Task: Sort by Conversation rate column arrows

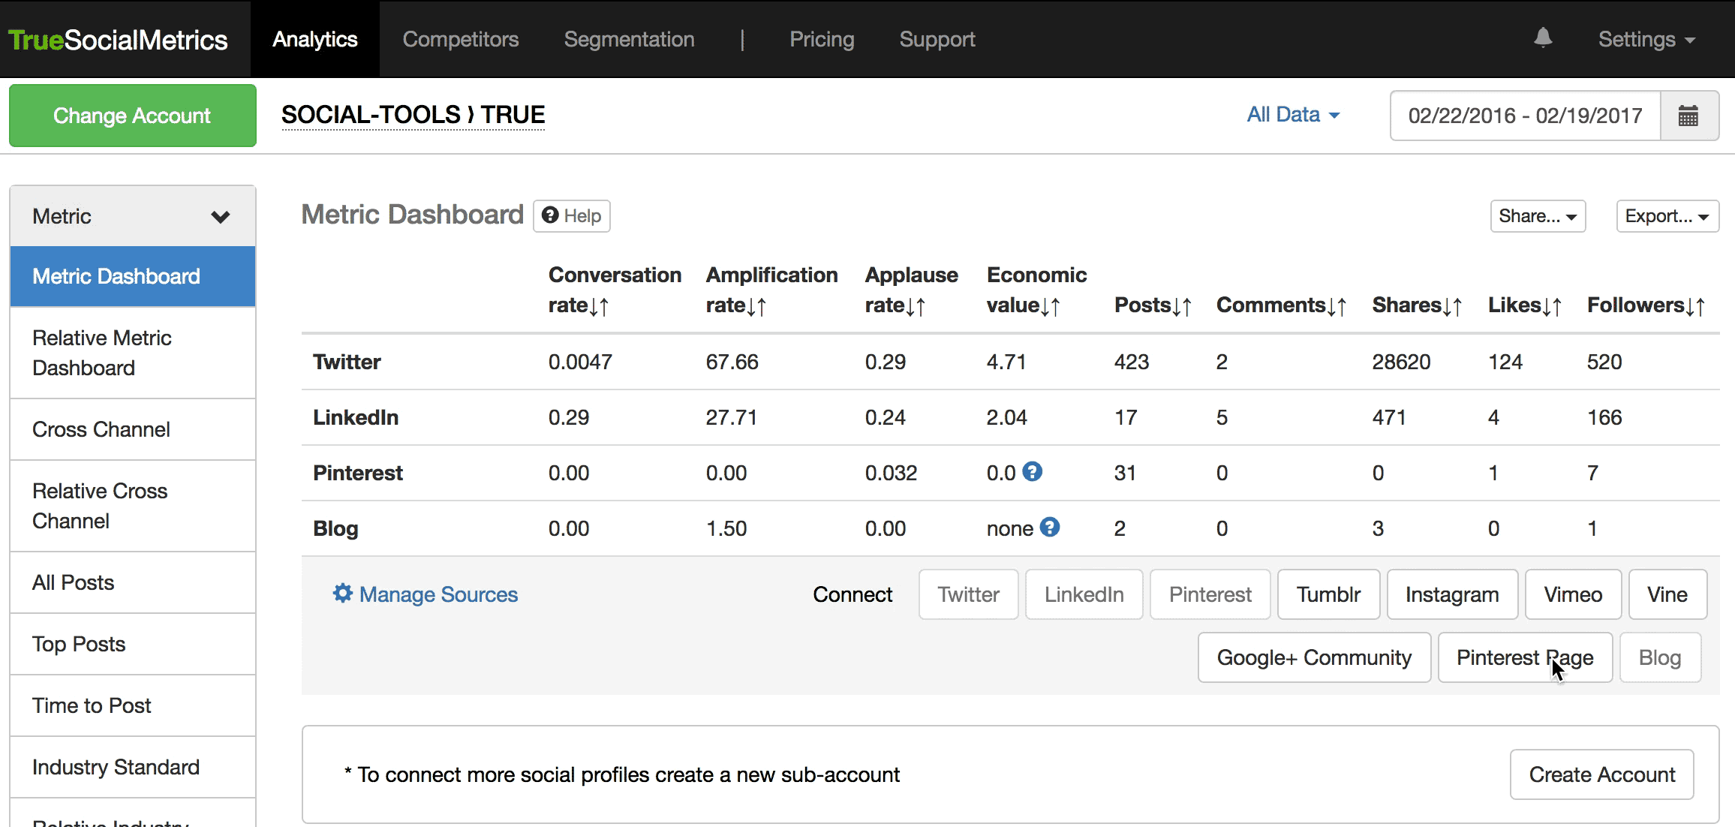Action: (599, 306)
